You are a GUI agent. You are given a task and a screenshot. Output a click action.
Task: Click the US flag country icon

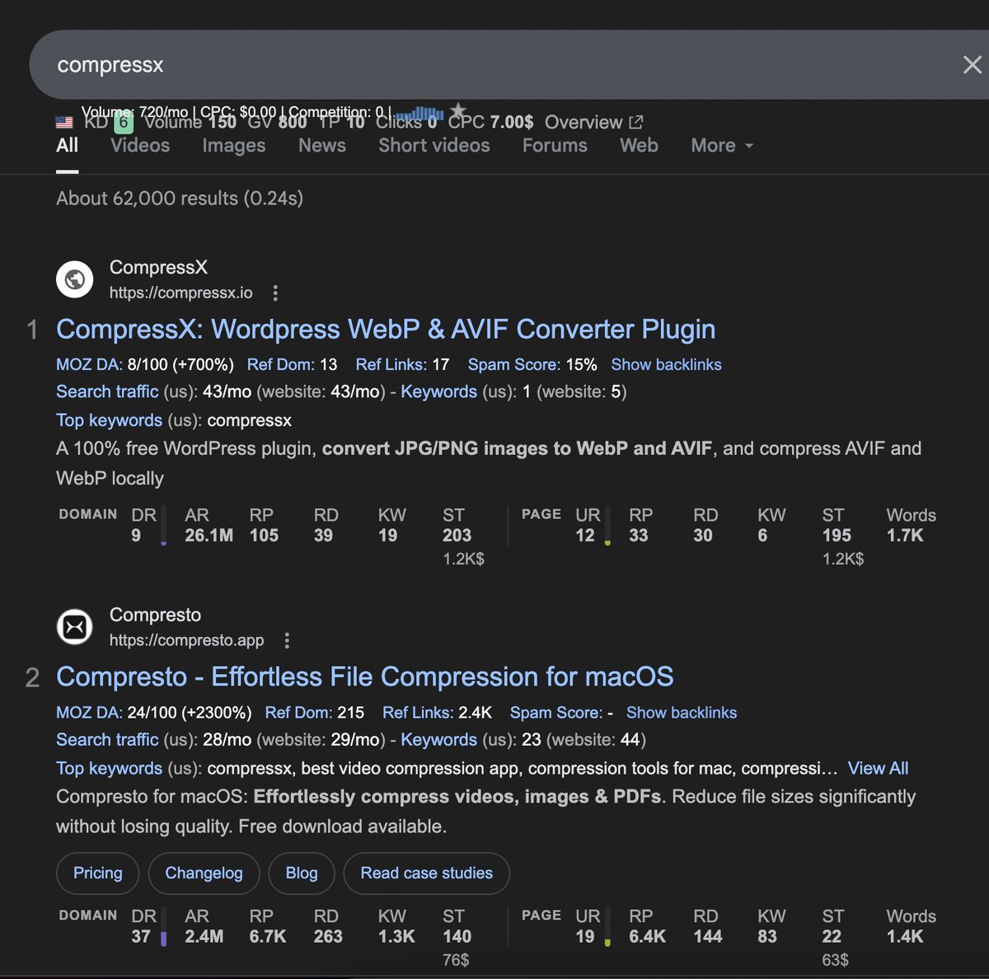pyautogui.click(x=64, y=122)
